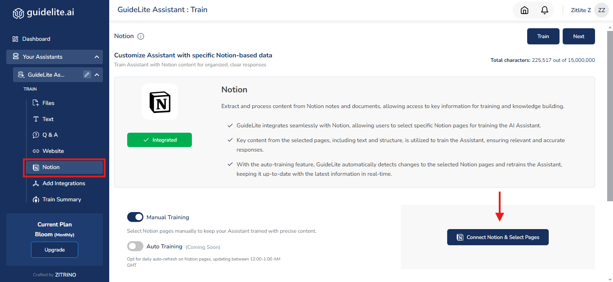Image resolution: width=613 pixels, height=282 pixels.
Task: Click the Train Summary icon
Action: [36, 200]
